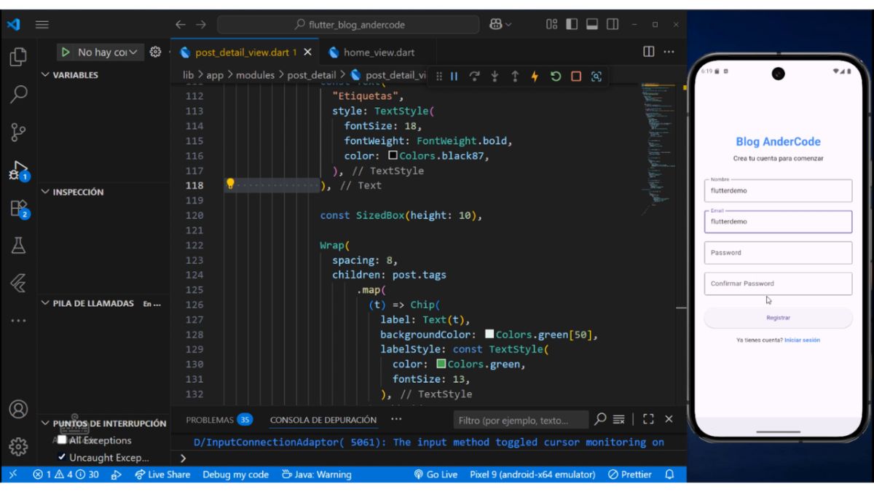Click the Registrar button in emulator
This screenshot has width=874, height=492.
[x=778, y=318]
